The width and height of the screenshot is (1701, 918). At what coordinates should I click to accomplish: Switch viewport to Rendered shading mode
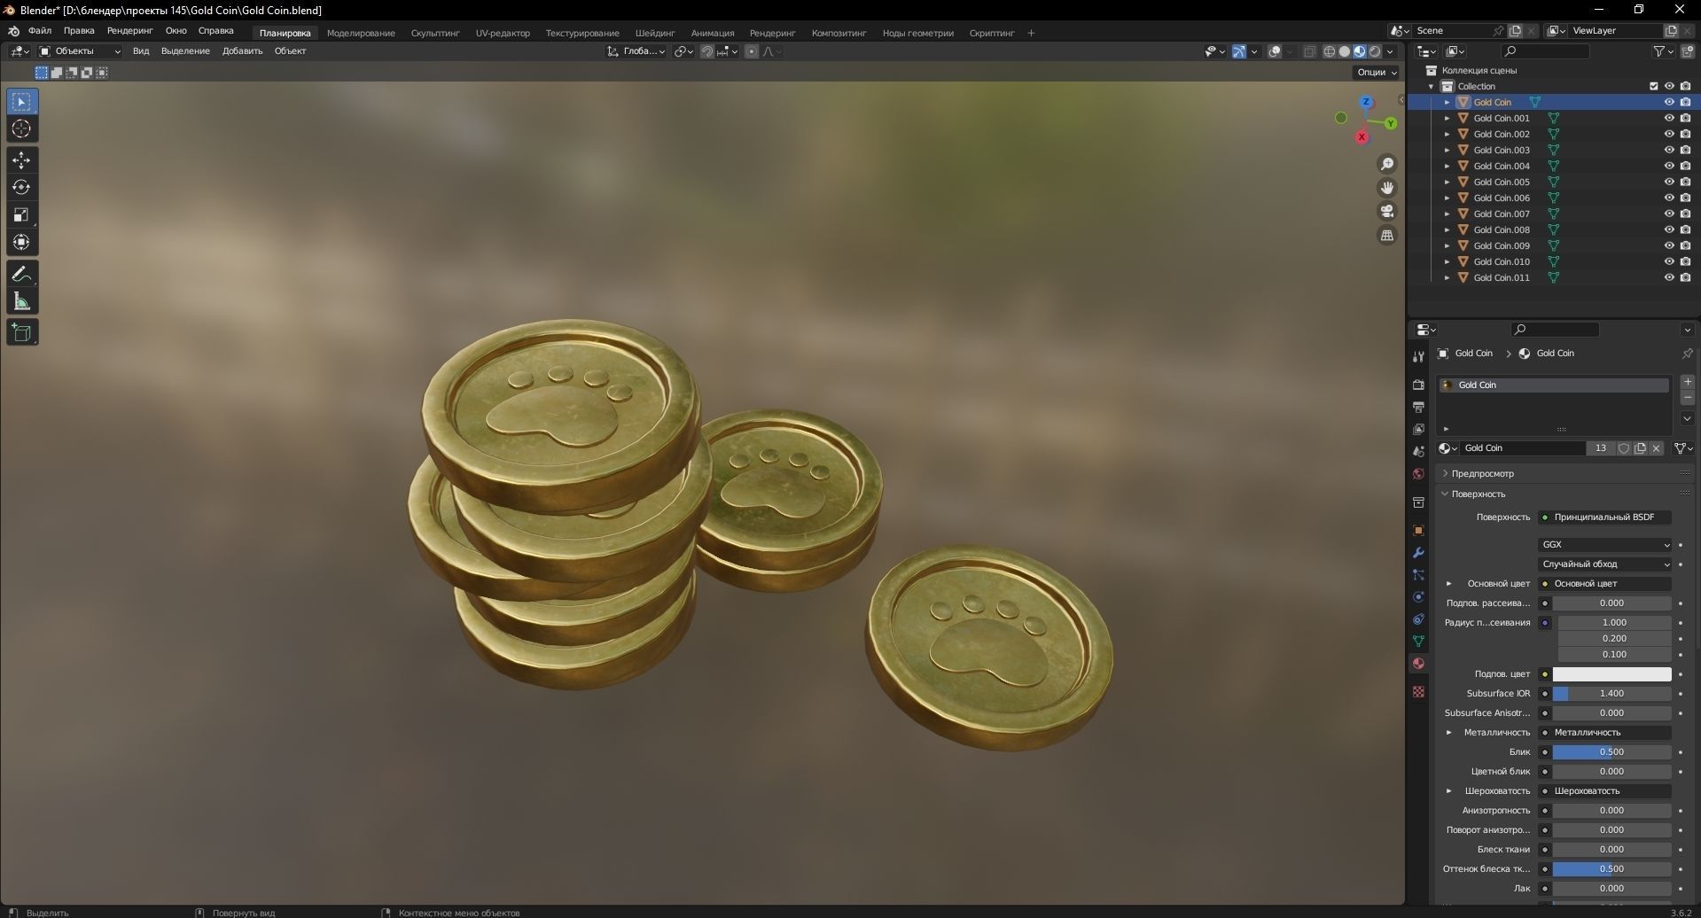1375,51
